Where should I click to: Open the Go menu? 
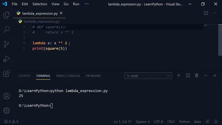66,4
